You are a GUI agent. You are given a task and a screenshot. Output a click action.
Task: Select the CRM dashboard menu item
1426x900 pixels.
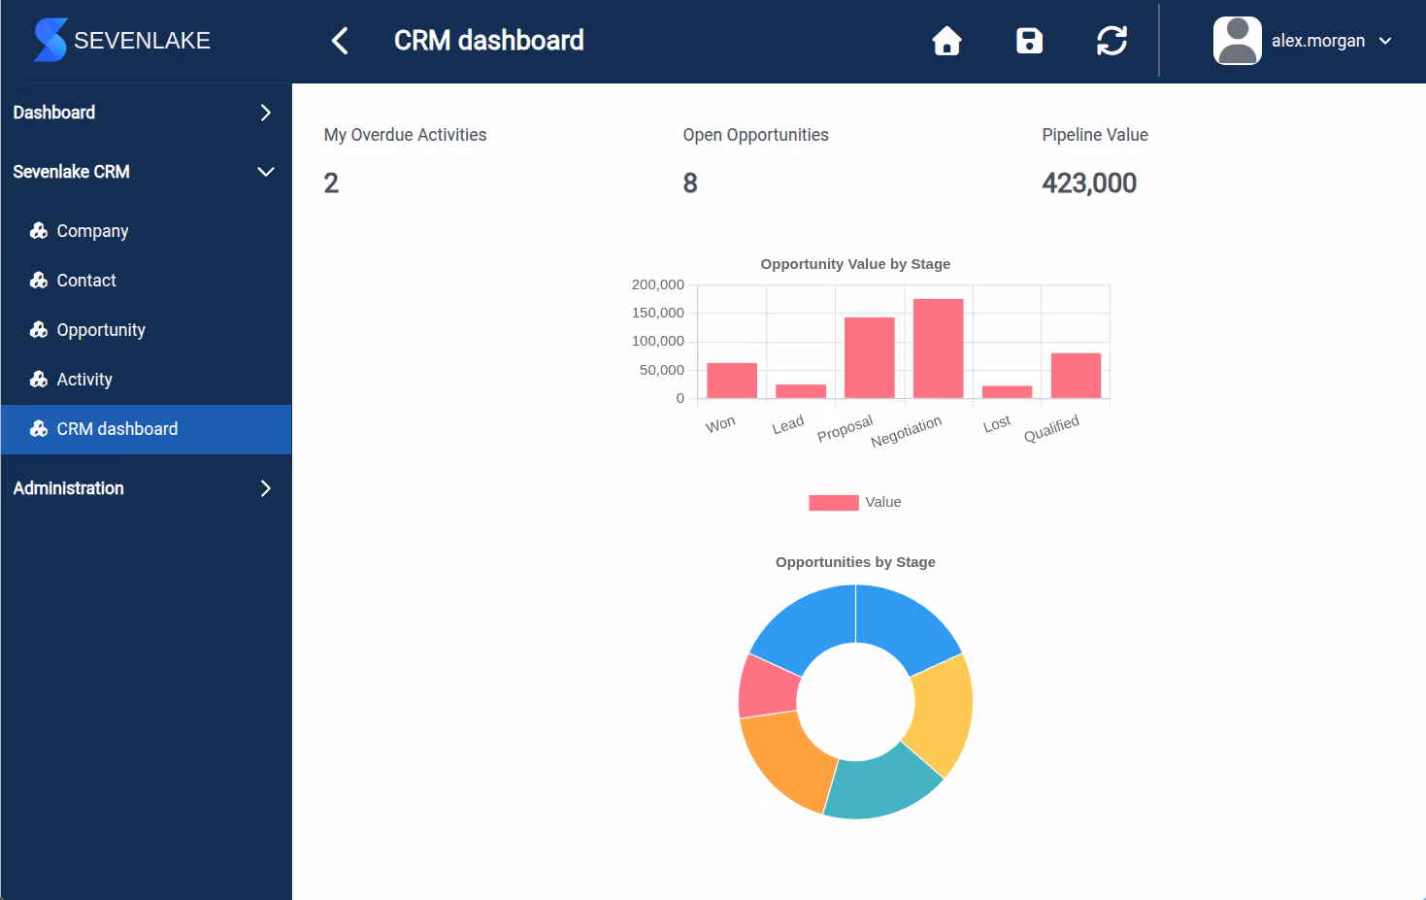pos(146,429)
